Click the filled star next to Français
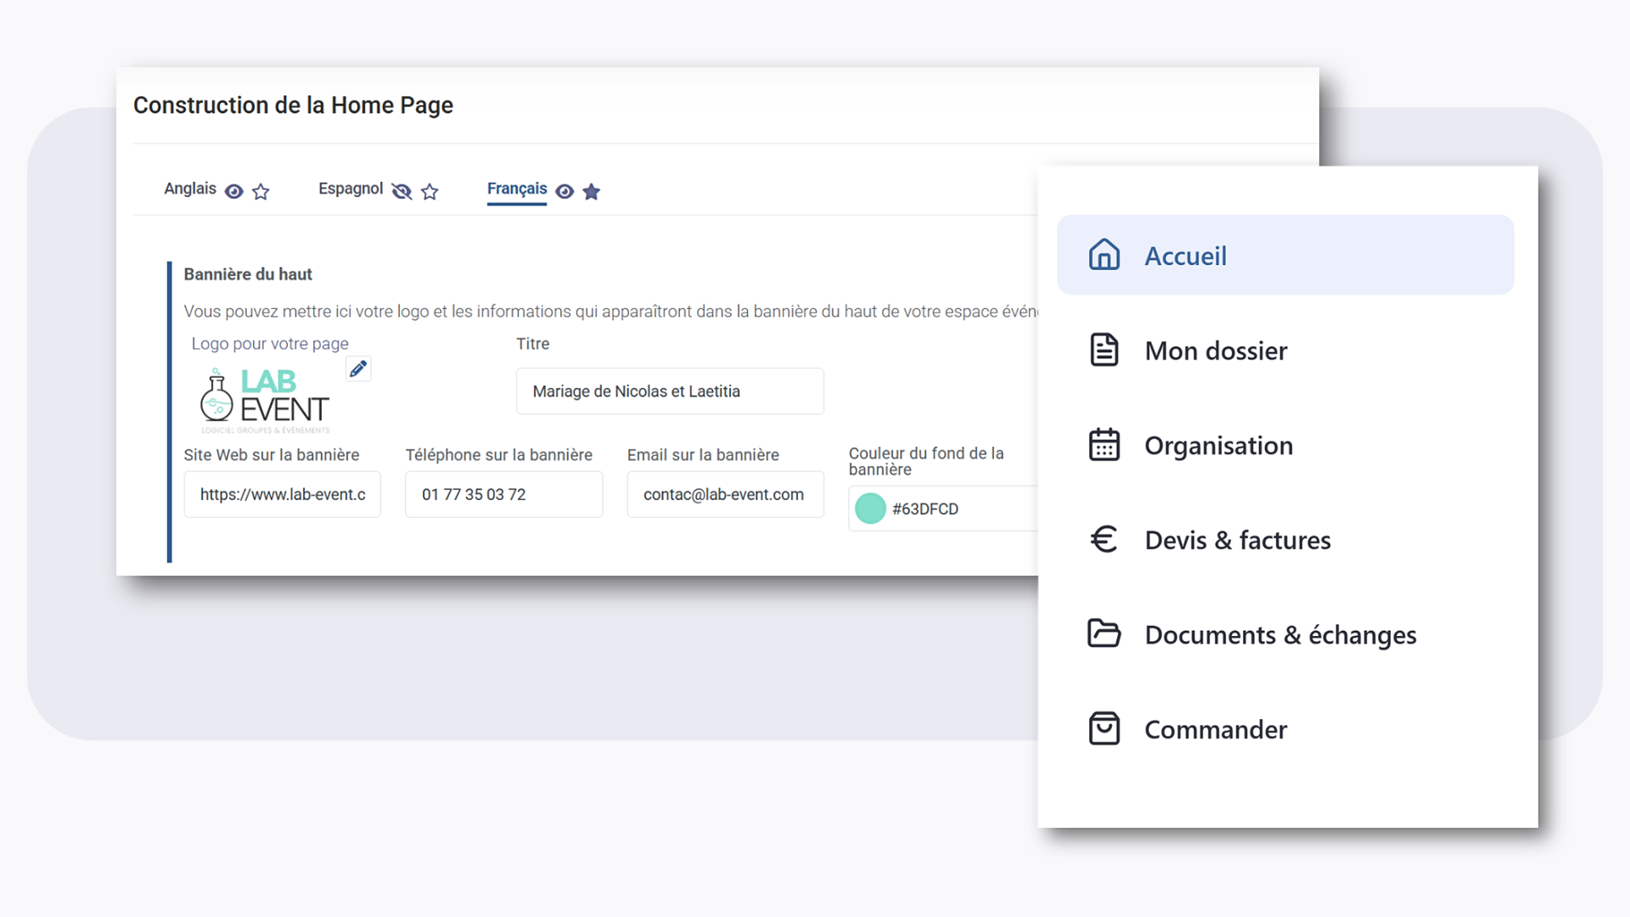This screenshot has width=1630, height=917. coord(592,192)
